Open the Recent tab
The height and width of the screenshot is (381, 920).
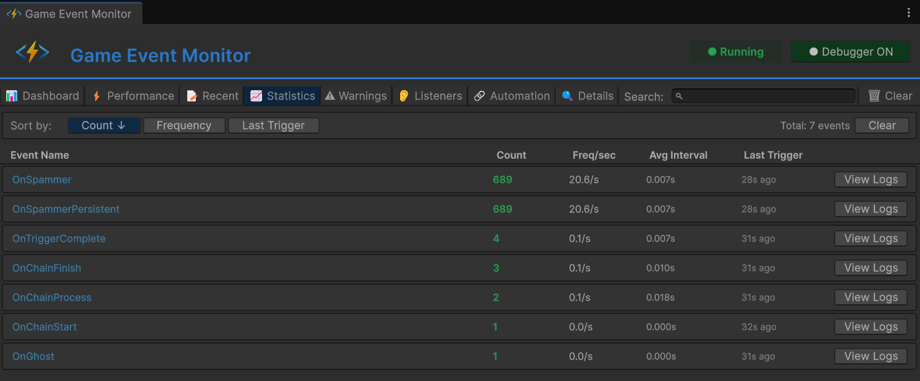(x=212, y=96)
